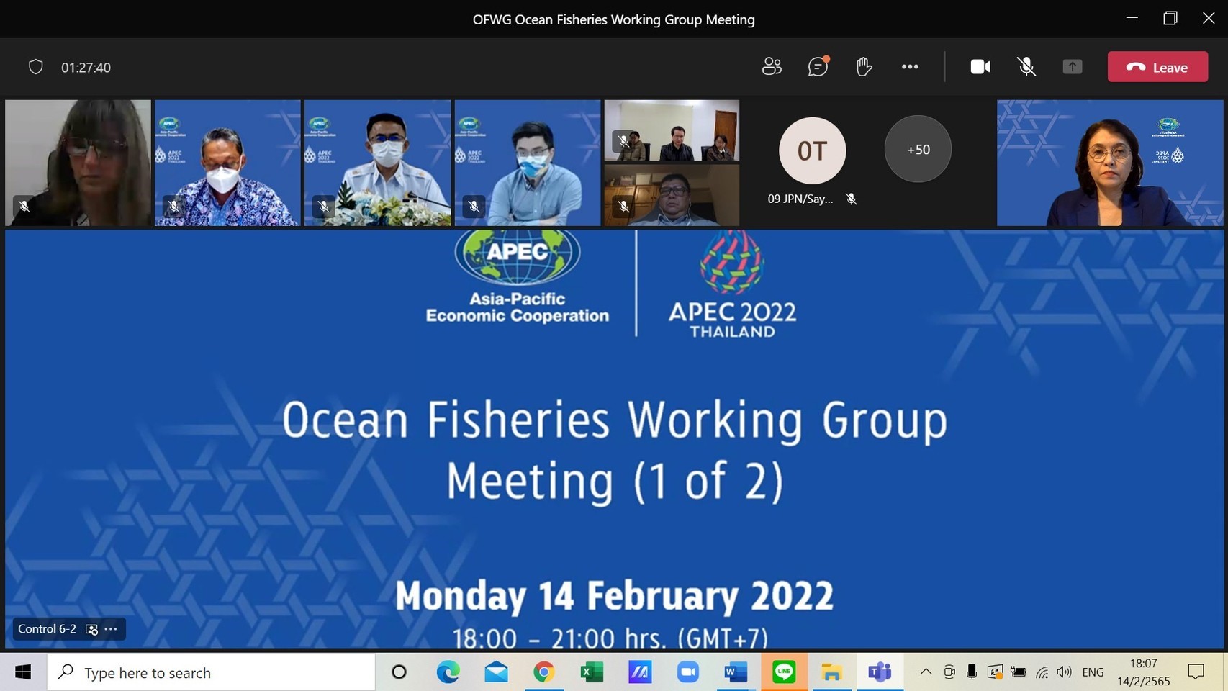Launch Microsoft Edge from taskbar
The height and width of the screenshot is (691, 1228).
(448, 672)
